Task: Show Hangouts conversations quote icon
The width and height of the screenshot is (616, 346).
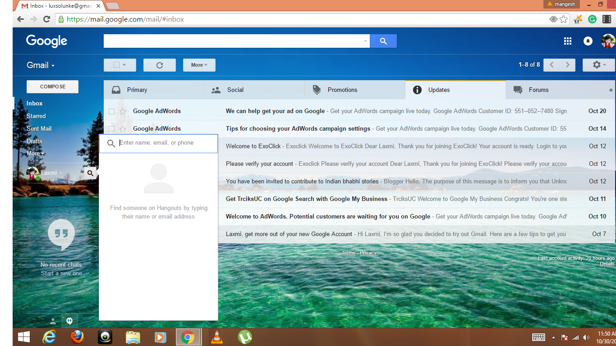Action: coord(69,321)
